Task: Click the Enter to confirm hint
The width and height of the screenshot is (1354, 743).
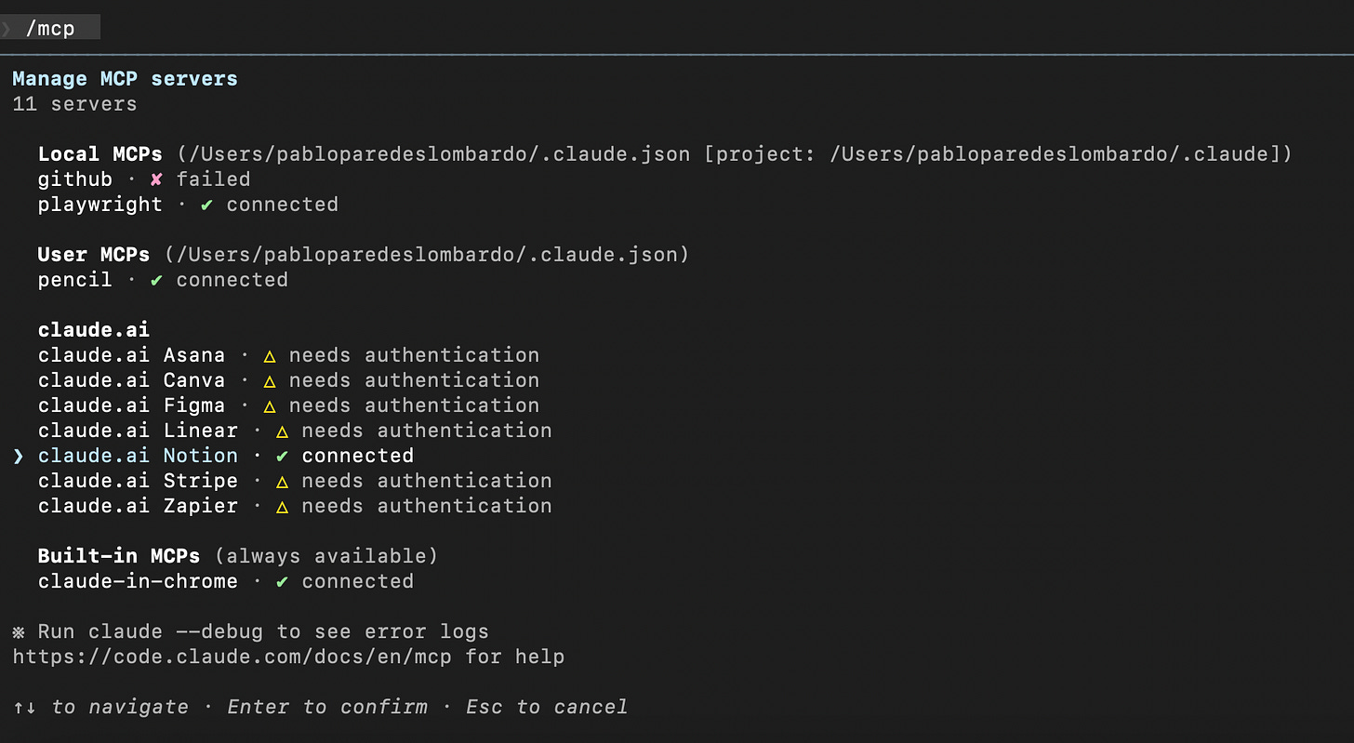Action: tap(327, 706)
